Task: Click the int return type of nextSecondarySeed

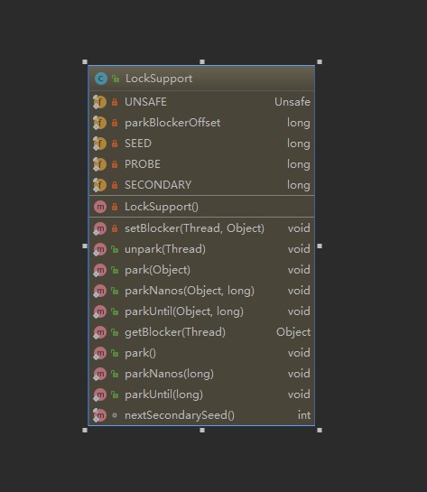Action: (x=304, y=415)
